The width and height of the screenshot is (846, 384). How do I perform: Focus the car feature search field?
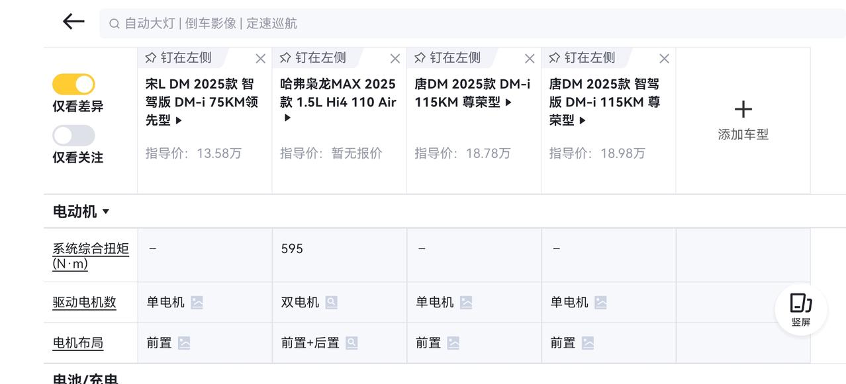click(x=473, y=23)
